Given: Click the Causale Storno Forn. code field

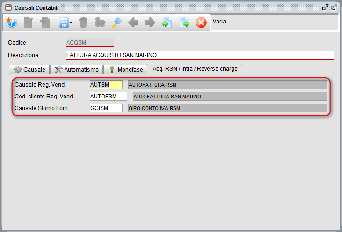Looking at the screenshot, I should click(106, 108).
